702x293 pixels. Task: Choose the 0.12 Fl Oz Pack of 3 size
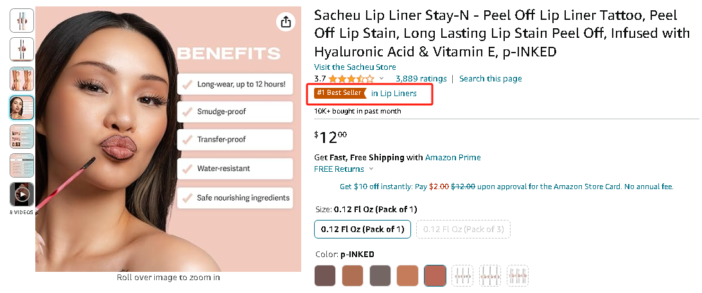(x=462, y=229)
